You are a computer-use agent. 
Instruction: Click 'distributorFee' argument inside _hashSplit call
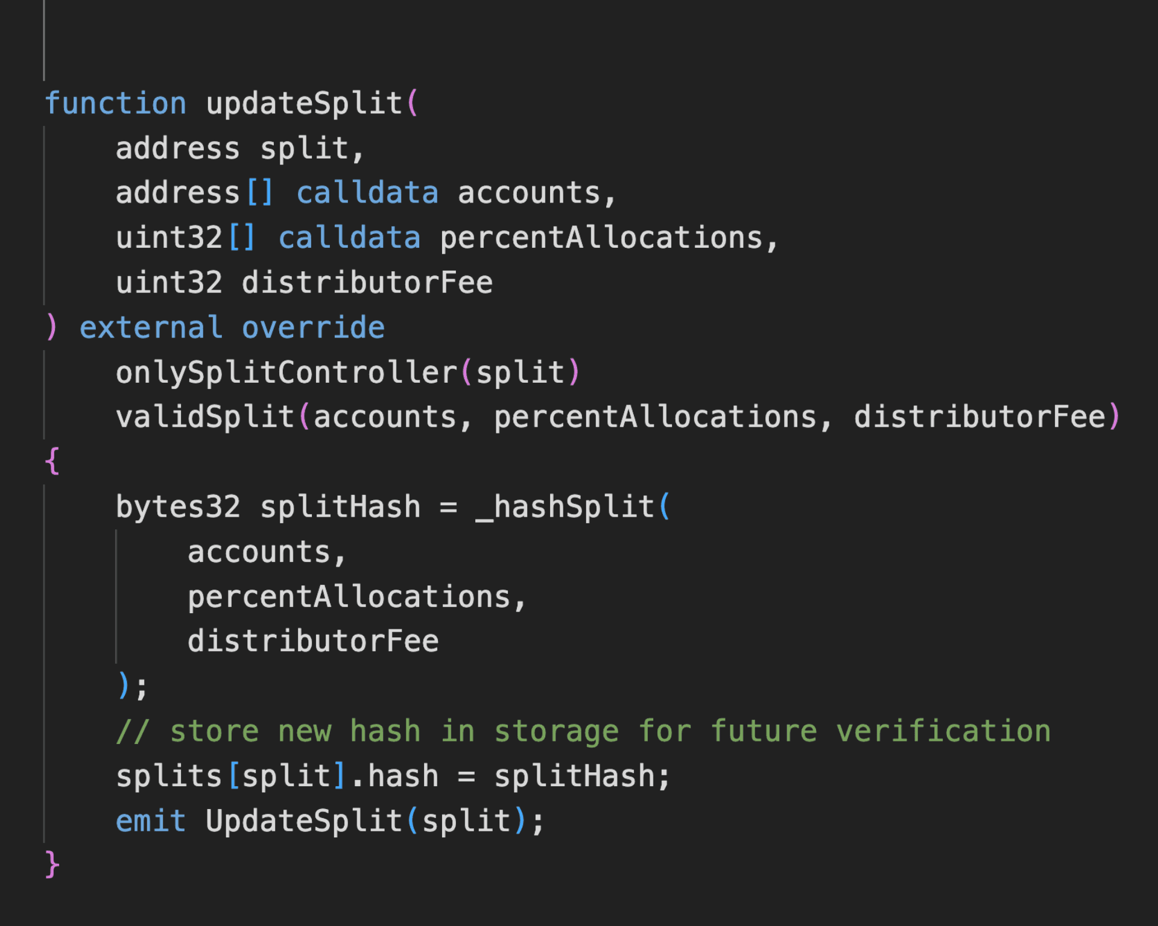point(313,641)
